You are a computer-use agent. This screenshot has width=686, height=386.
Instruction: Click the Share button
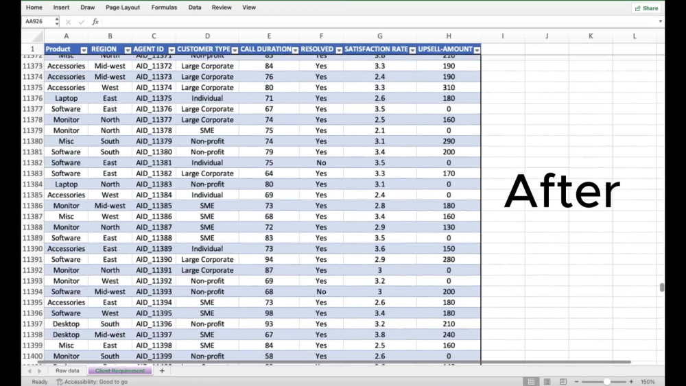click(x=646, y=8)
